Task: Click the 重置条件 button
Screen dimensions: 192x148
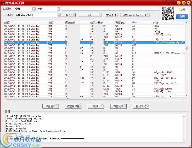Action: point(111,15)
